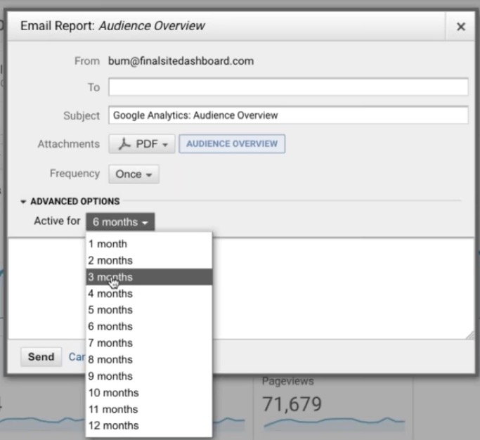Pick 12 months in dropdown
Screen dimensions: 480x440
[149, 426]
